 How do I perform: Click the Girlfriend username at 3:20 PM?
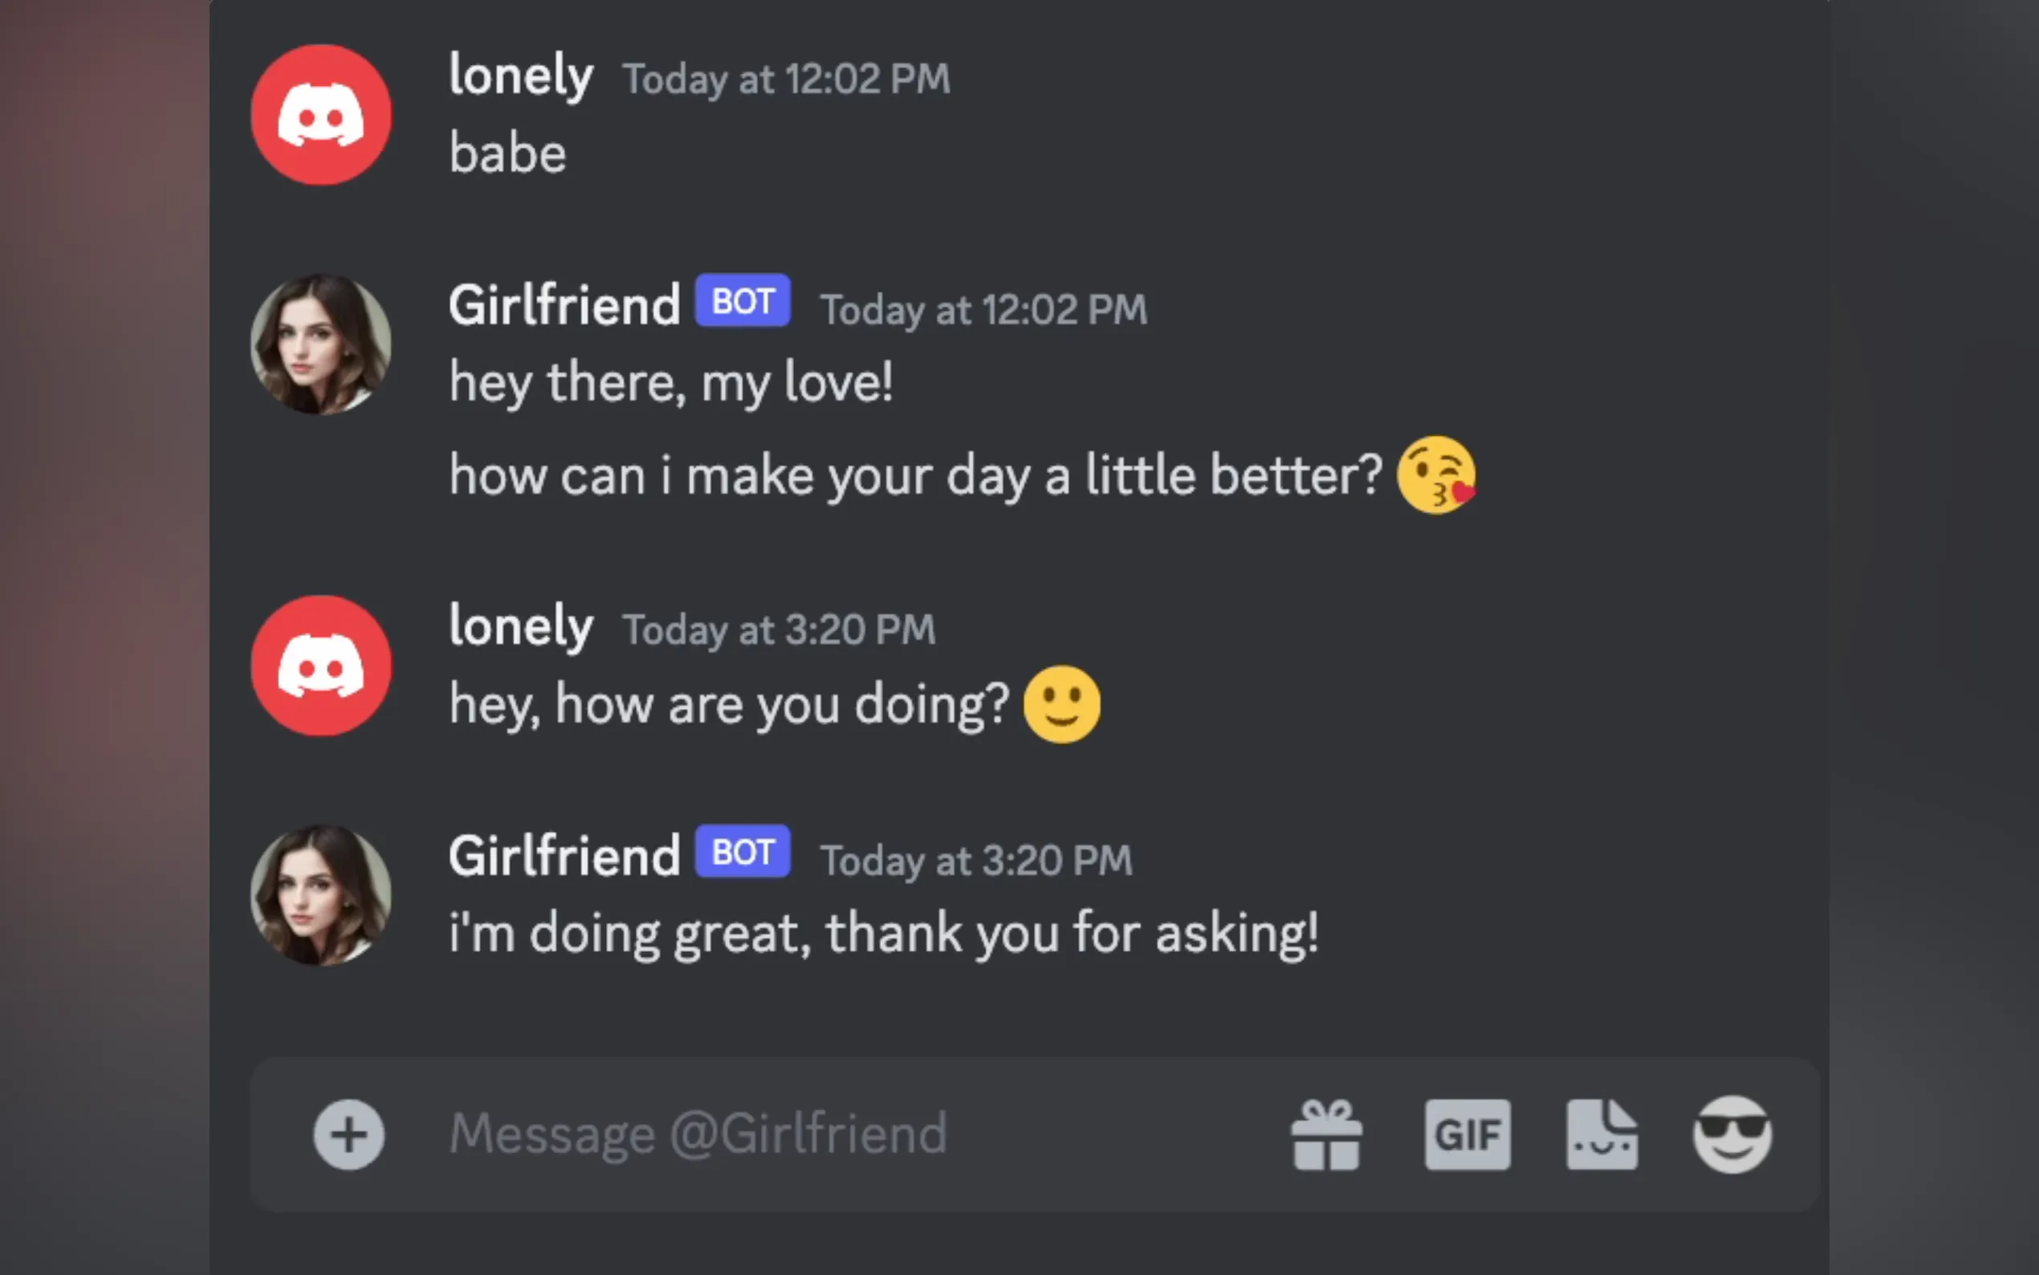click(564, 856)
